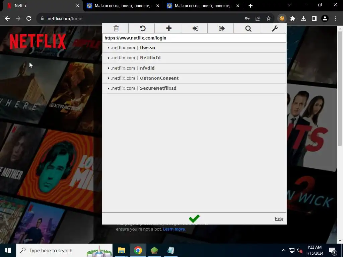Expand the flwssn cookie entry

tap(194, 48)
